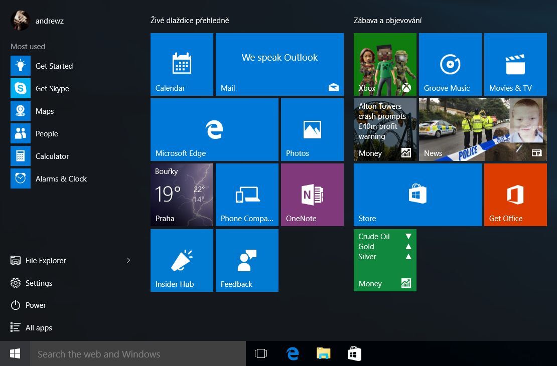Launch Groove Music
Viewport: 557px width, 366px height.
(450, 64)
